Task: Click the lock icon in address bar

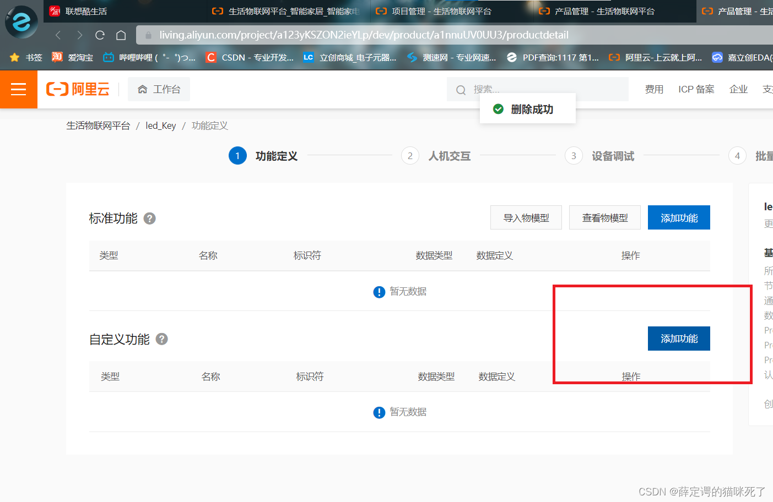Action: (148, 35)
